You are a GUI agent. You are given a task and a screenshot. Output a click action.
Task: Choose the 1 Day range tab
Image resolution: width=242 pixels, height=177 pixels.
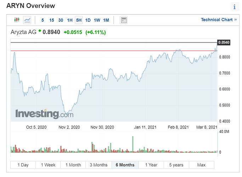coord(23,165)
